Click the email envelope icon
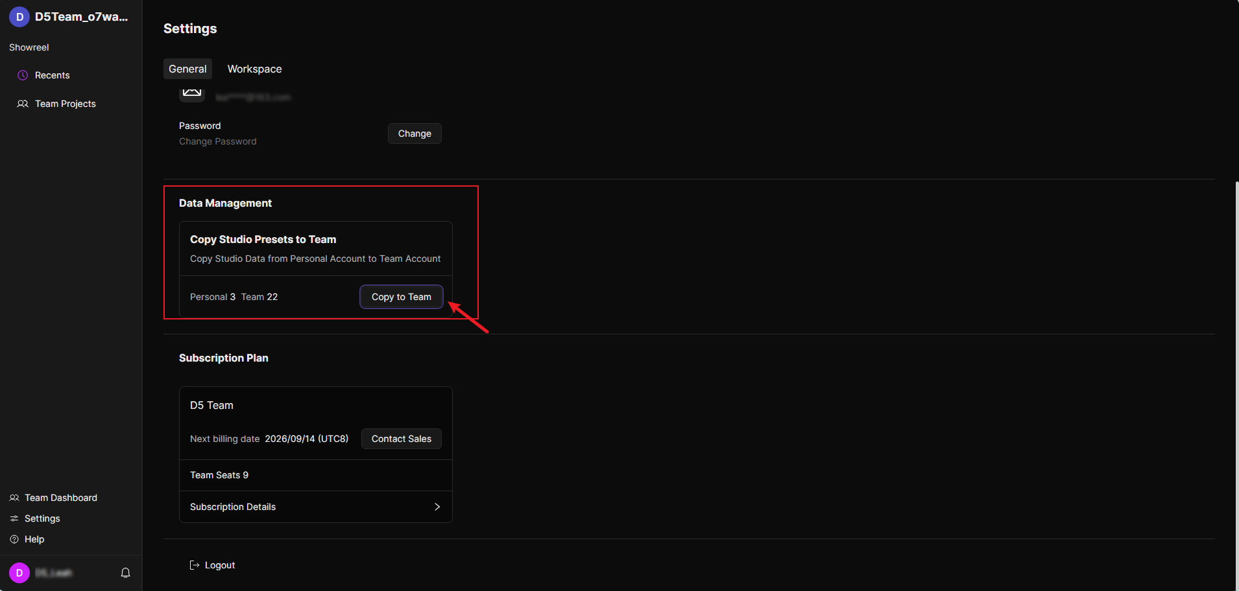Viewport: 1239px width, 591px height. coord(192,92)
